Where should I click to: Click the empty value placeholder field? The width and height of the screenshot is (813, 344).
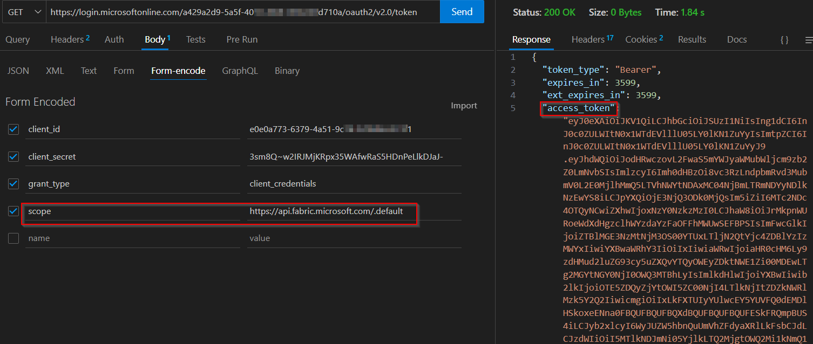pyautogui.click(x=354, y=238)
